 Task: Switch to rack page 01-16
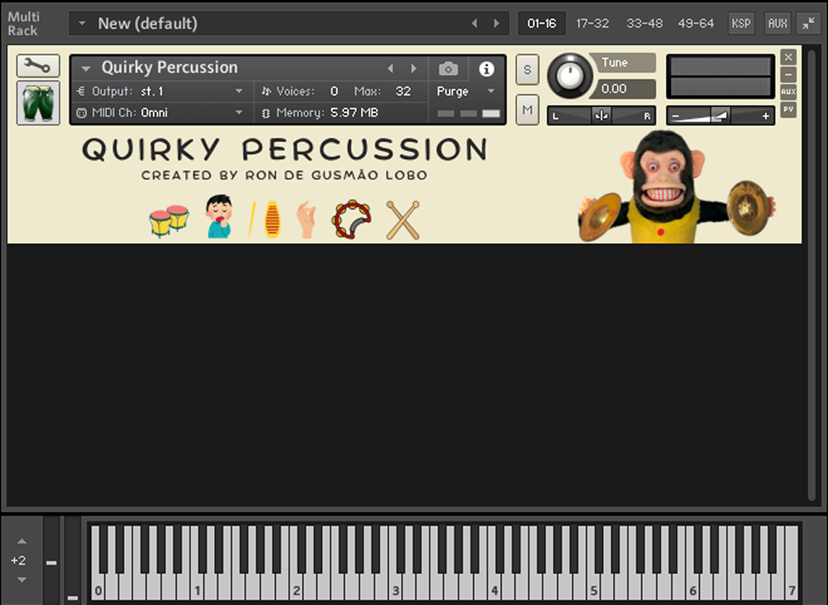tap(542, 23)
